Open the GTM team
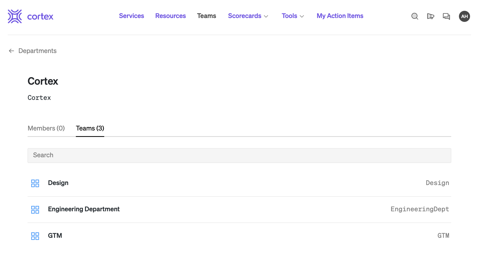This screenshot has height=263, width=485. point(239,236)
